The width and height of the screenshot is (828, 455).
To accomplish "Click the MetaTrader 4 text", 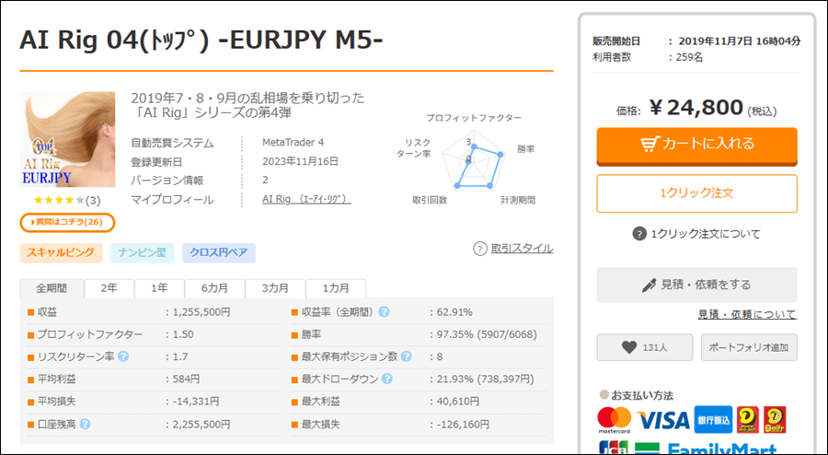I will click(293, 142).
